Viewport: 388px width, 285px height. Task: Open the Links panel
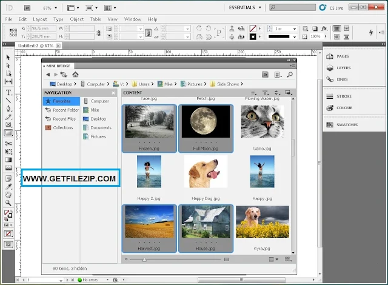(342, 79)
